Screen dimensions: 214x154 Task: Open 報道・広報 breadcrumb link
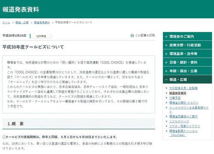(22, 23)
